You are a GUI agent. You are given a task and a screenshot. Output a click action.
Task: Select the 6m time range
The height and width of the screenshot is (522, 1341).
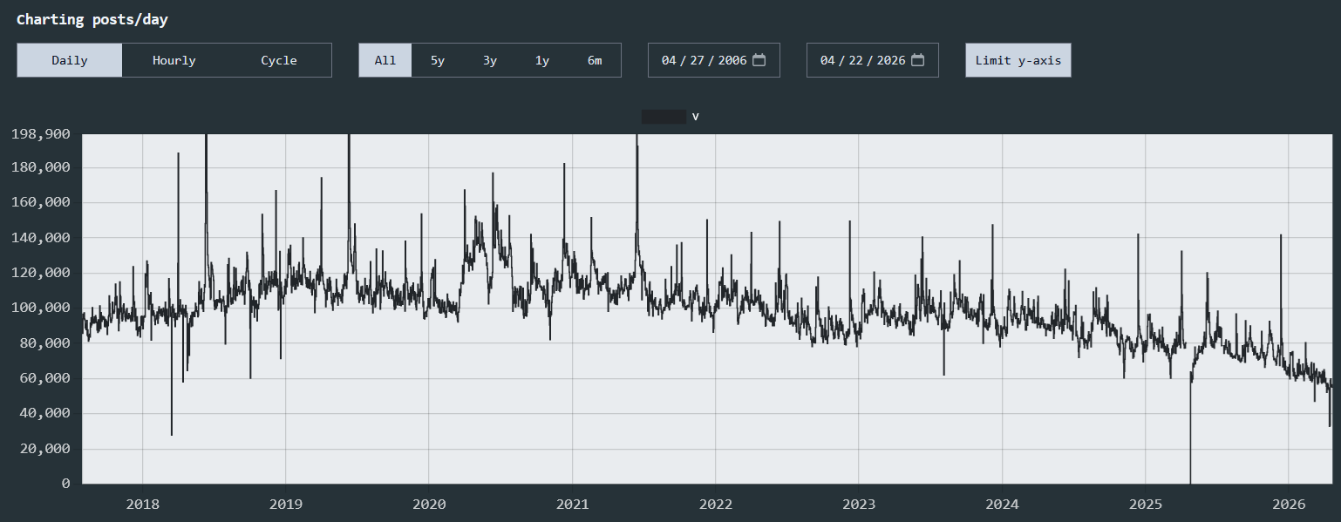point(595,60)
